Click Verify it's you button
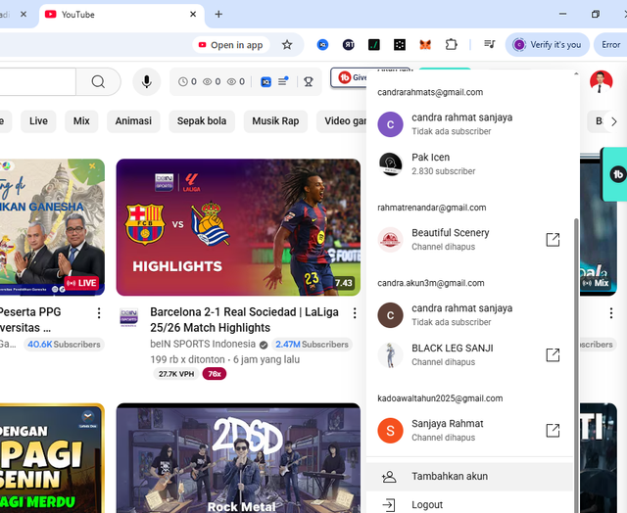 [548, 45]
